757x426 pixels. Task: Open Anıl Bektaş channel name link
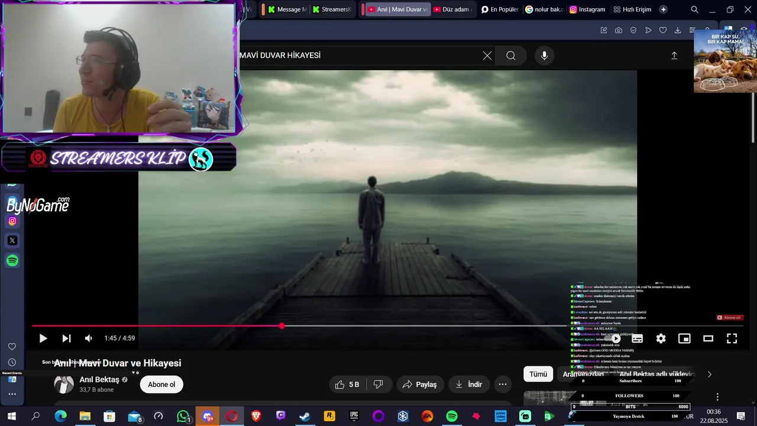(x=99, y=379)
